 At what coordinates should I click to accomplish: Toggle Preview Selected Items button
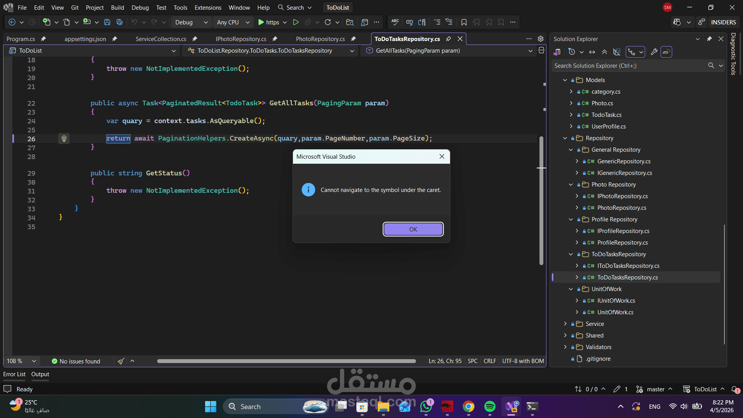pyautogui.click(x=666, y=52)
